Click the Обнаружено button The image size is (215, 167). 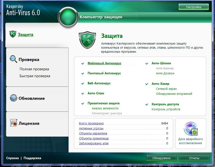tap(162, 158)
